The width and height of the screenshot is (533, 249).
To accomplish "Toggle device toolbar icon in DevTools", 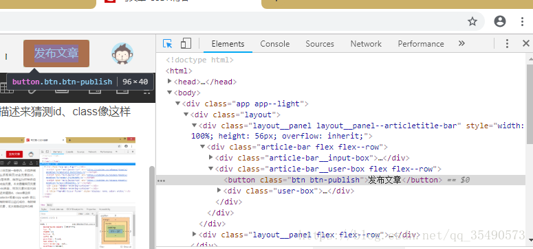I will click(186, 43).
